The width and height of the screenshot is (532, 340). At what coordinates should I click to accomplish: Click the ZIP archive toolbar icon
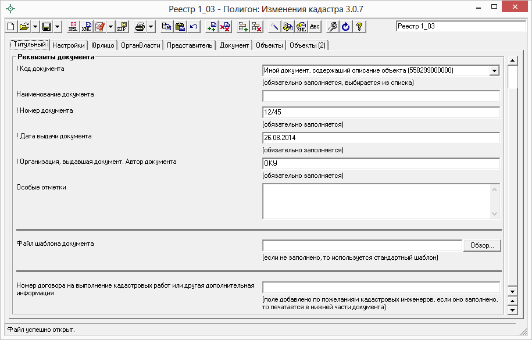122,27
